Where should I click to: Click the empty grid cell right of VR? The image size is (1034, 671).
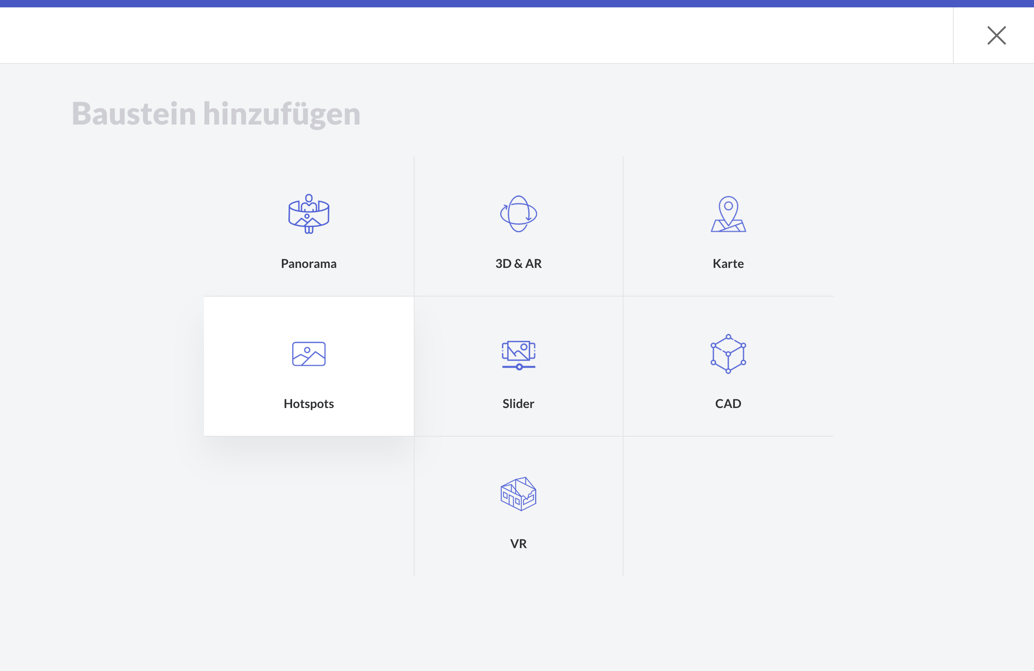[x=728, y=506]
